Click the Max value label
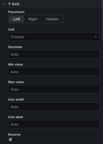The image size is (103, 144). [16, 82]
